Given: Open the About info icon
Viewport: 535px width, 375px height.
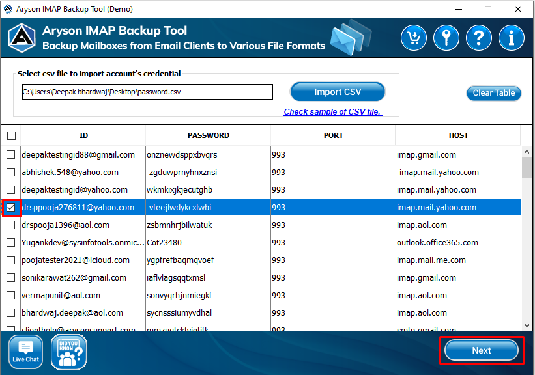Looking at the screenshot, I should click(511, 38).
